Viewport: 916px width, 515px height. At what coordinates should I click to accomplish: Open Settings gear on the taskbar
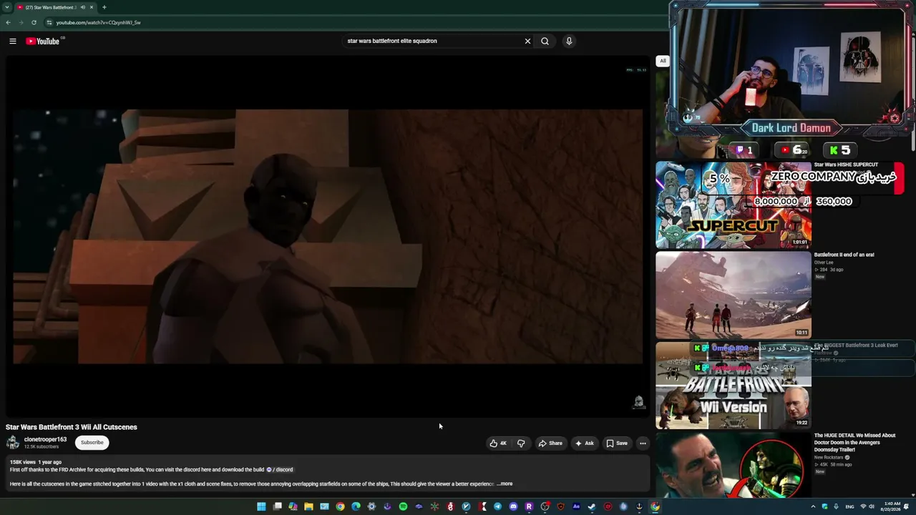pos(371,506)
